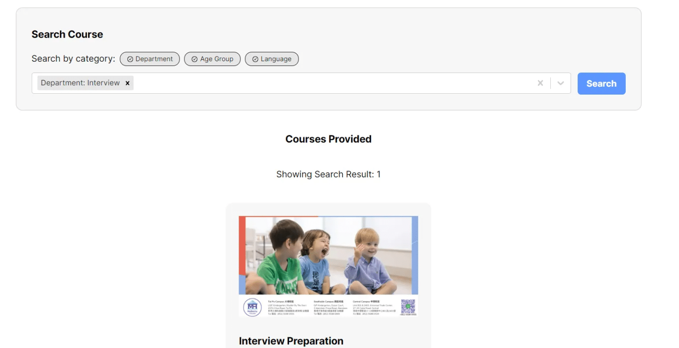Click the Courses Provided heading
The height and width of the screenshot is (348, 679).
click(328, 139)
